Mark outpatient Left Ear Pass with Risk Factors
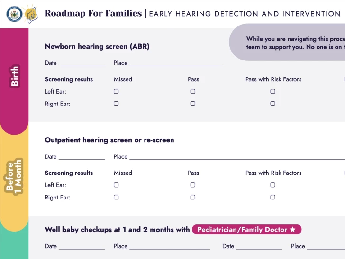Screen dimensions: 345x259 273,185
